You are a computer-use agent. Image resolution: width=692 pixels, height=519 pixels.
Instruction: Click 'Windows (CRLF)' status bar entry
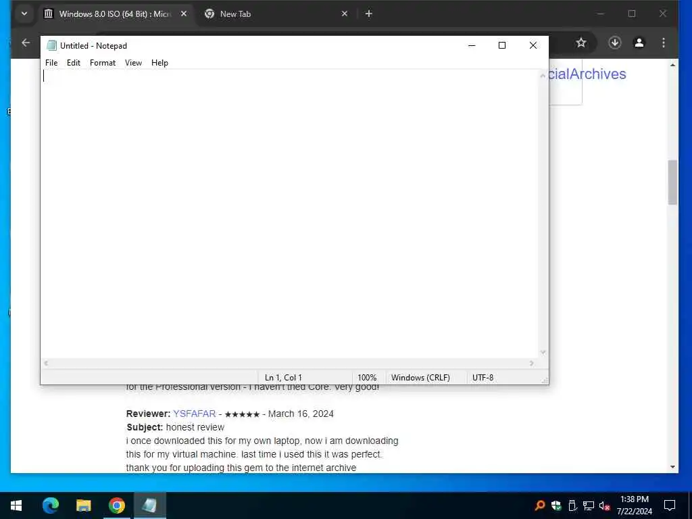[x=420, y=378]
